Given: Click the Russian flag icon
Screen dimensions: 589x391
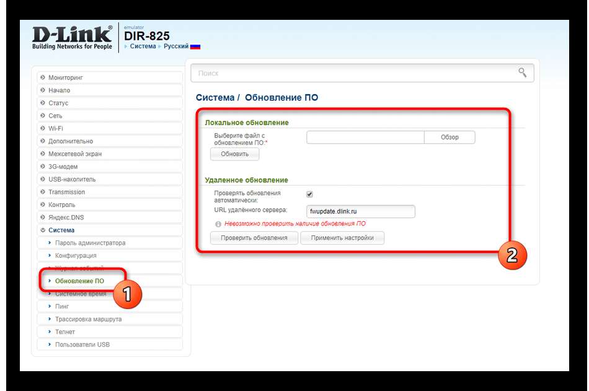Looking at the screenshot, I should click(x=195, y=46).
